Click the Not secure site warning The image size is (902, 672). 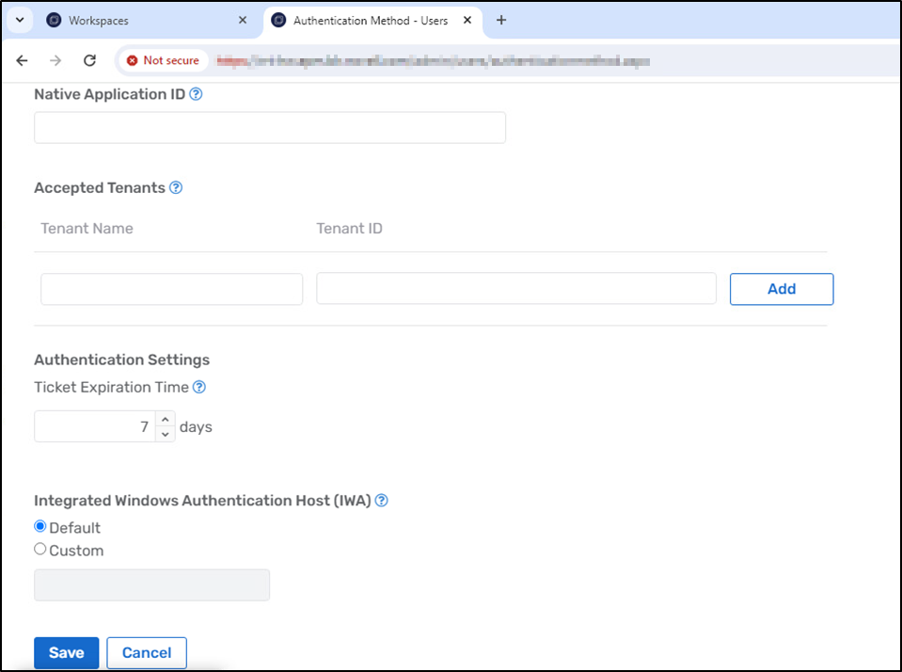click(164, 60)
